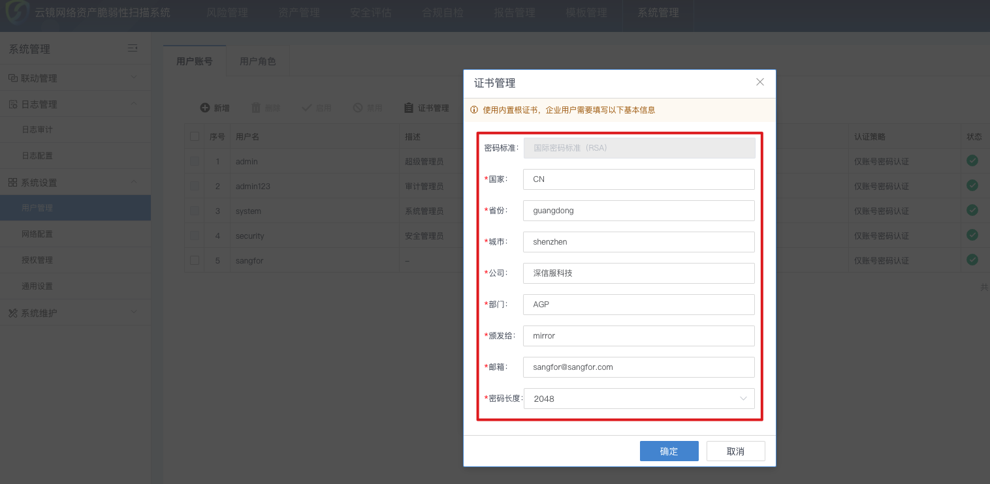Switch to the 用户账号 tab

pyautogui.click(x=195, y=61)
